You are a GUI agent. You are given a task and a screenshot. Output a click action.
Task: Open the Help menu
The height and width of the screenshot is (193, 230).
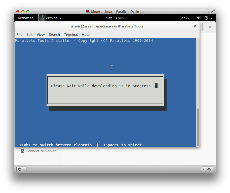tap(86, 35)
